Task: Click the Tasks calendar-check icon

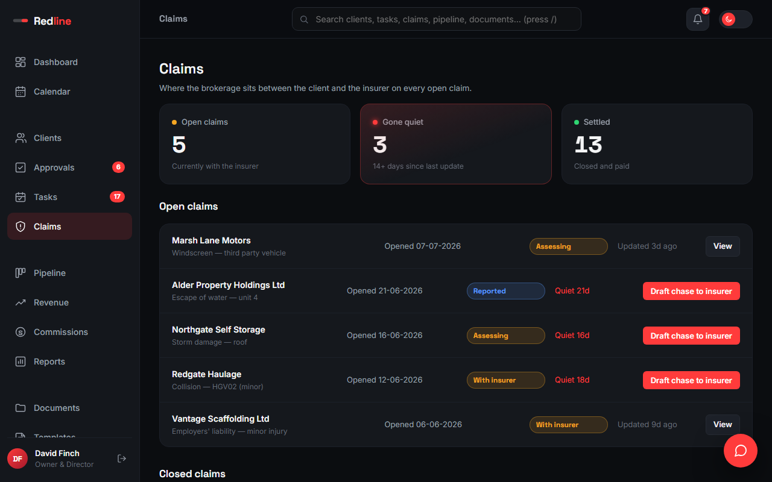Action: (21, 197)
